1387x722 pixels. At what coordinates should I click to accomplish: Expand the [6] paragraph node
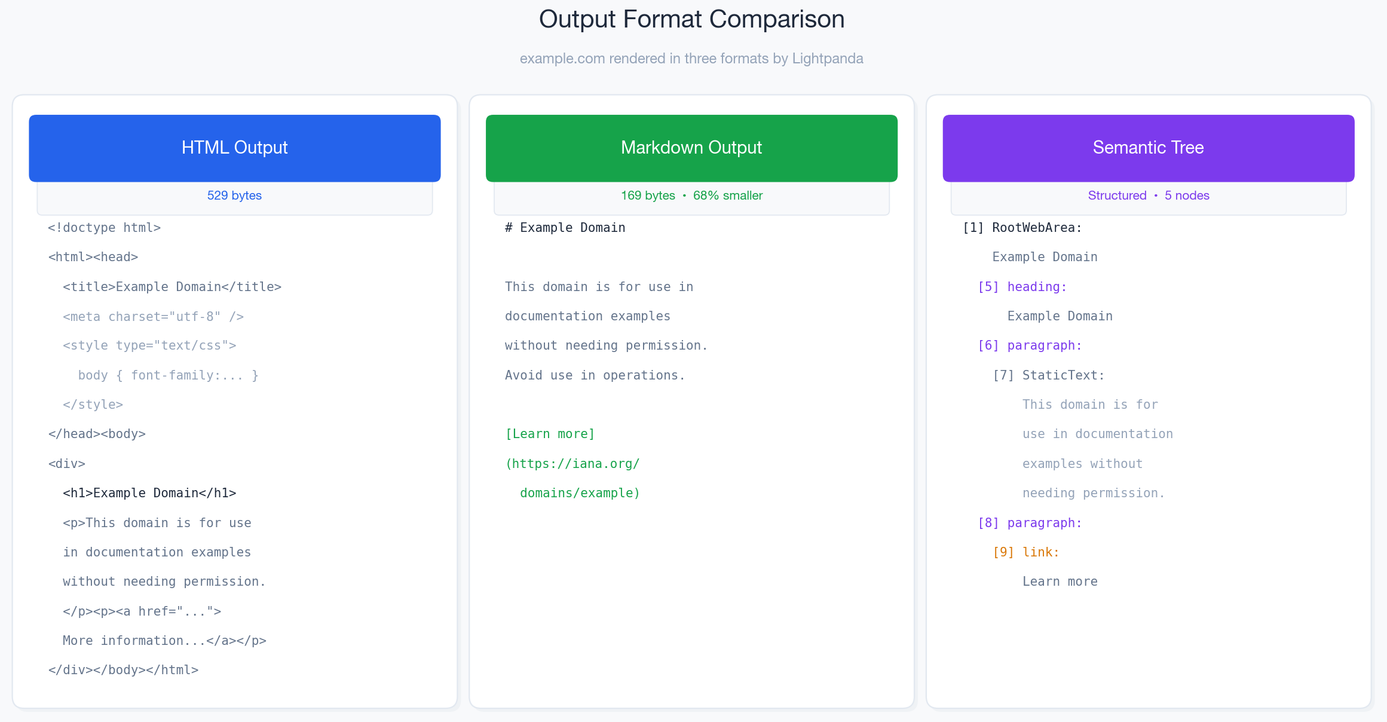1029,345
